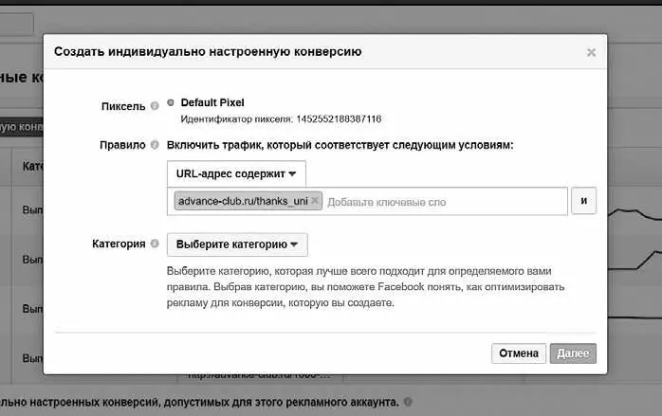
Task: Close the custom conversion dialog
Action: click(591, 52)
